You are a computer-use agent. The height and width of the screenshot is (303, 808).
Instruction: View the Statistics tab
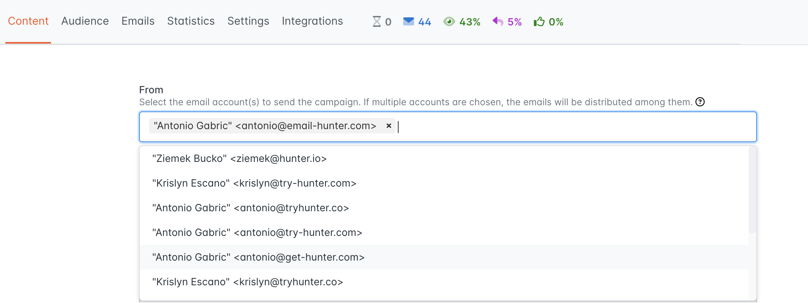coord(191,21)
